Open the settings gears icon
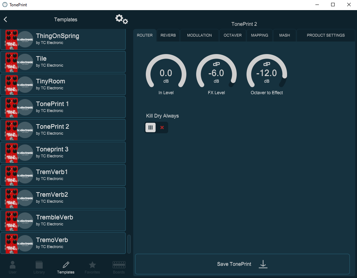The image size is (357, 278). [x=122, y=19]
